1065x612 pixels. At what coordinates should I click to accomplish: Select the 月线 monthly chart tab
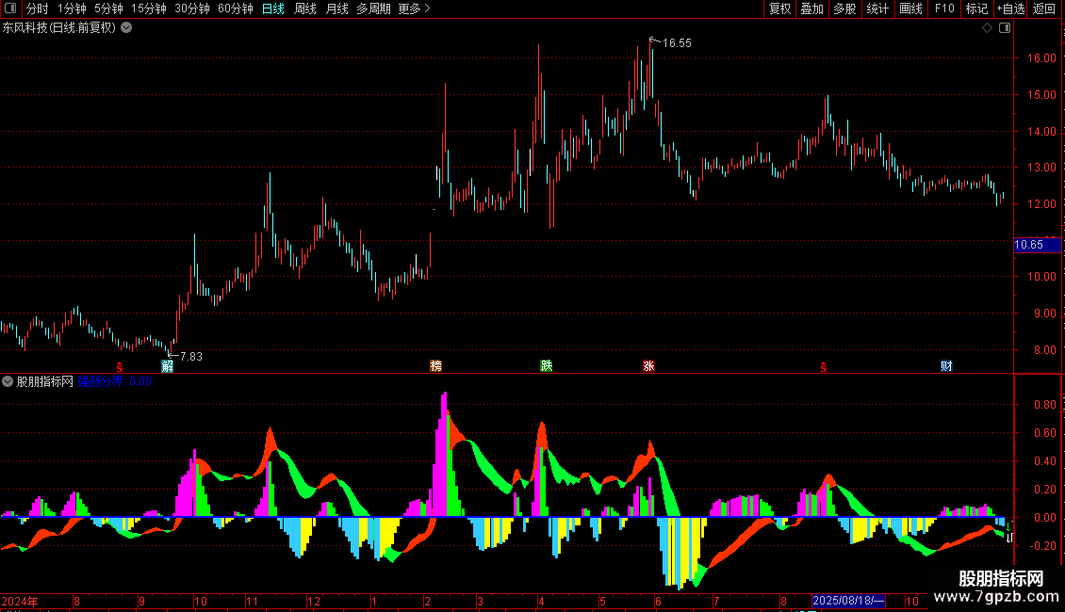pos(336,8)
